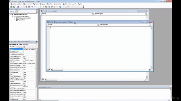This screenshot has height=101, width=181.
Task: Select the Password property row
Action: tap(22, 87)
